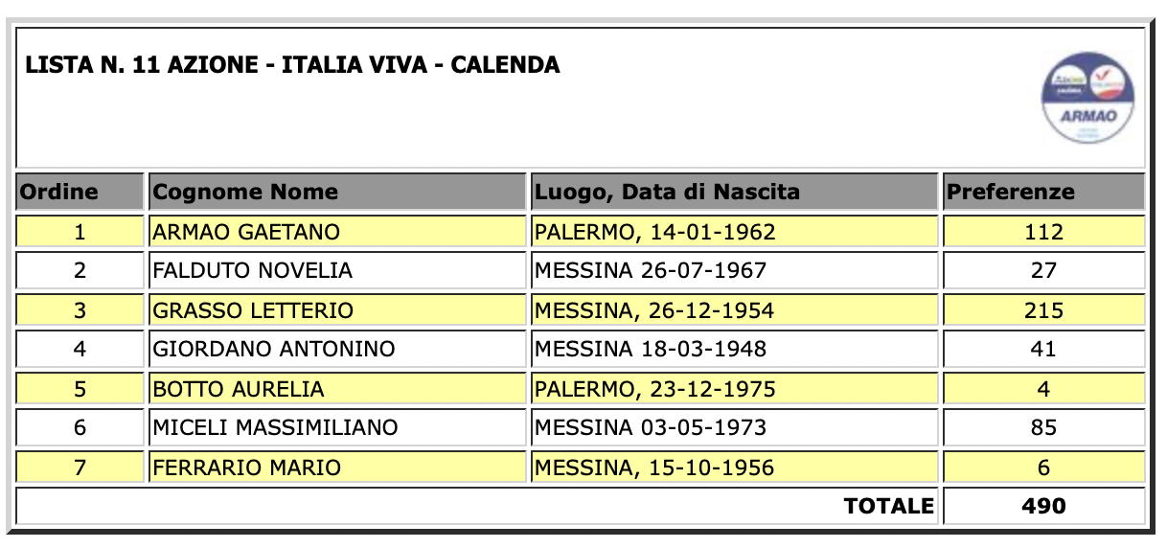1167x548 pixels.
Task: Select the TOTALE label cell
Action: point(477,506)
